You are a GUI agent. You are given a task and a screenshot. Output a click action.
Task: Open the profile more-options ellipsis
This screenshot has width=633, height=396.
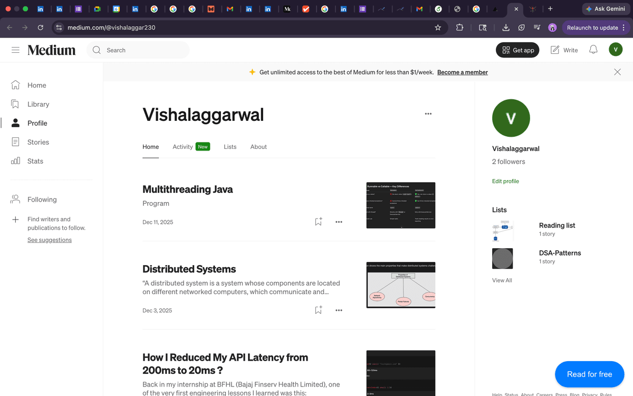(x=428, y=114)
